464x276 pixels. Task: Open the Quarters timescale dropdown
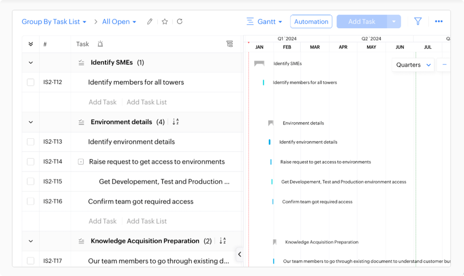[413, 65]
